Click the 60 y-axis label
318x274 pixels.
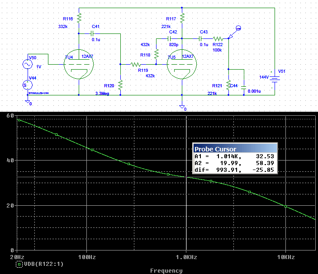(10, 116)
